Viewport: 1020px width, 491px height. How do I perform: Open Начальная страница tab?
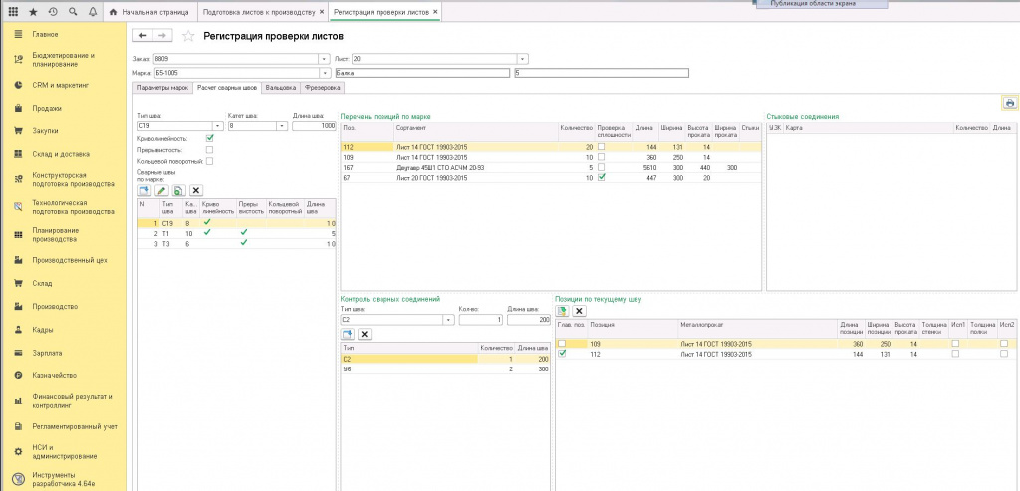[x=149, y=12]
